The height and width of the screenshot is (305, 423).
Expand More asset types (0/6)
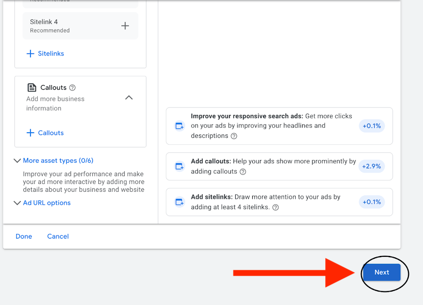(x=58, y=161)
